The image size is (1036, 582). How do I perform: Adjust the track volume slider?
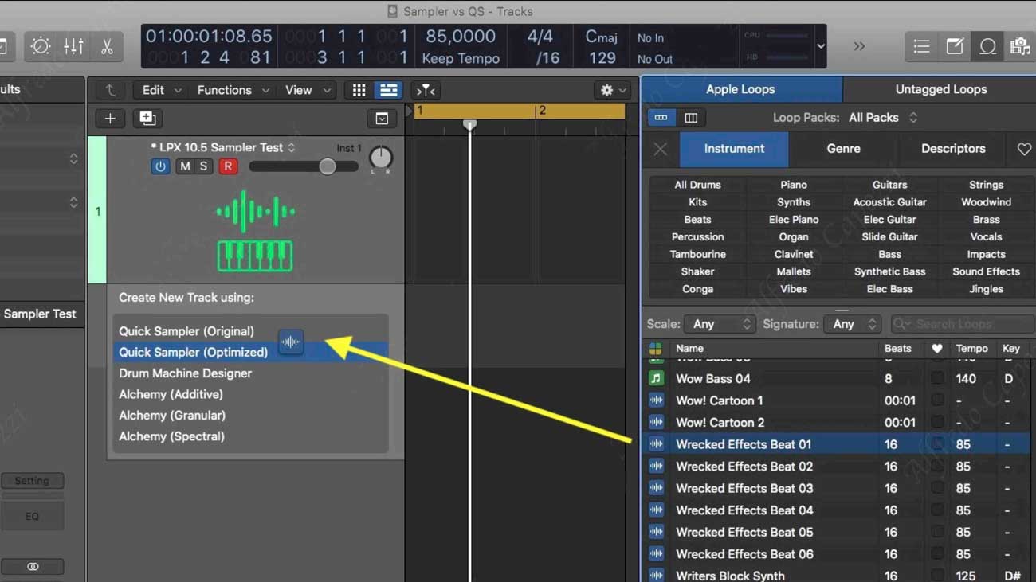point(327,166)
